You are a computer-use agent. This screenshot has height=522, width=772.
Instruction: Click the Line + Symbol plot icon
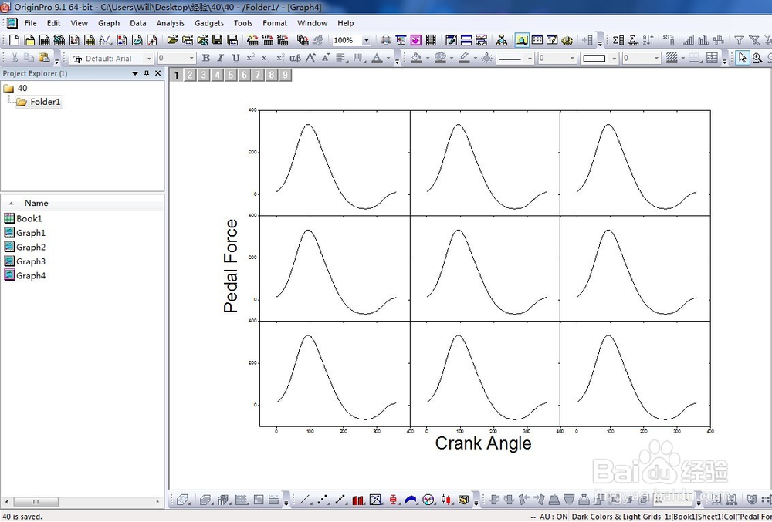click(x=340, y=500)
